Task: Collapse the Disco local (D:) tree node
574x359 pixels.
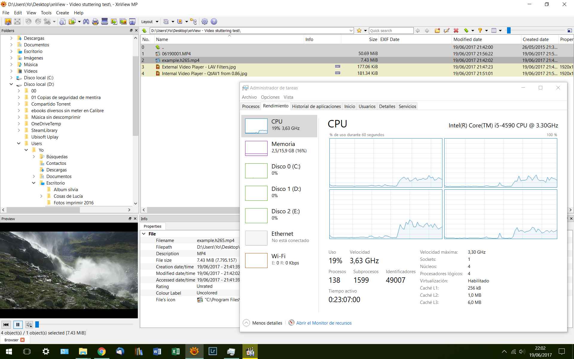Action: pos(11,84)
